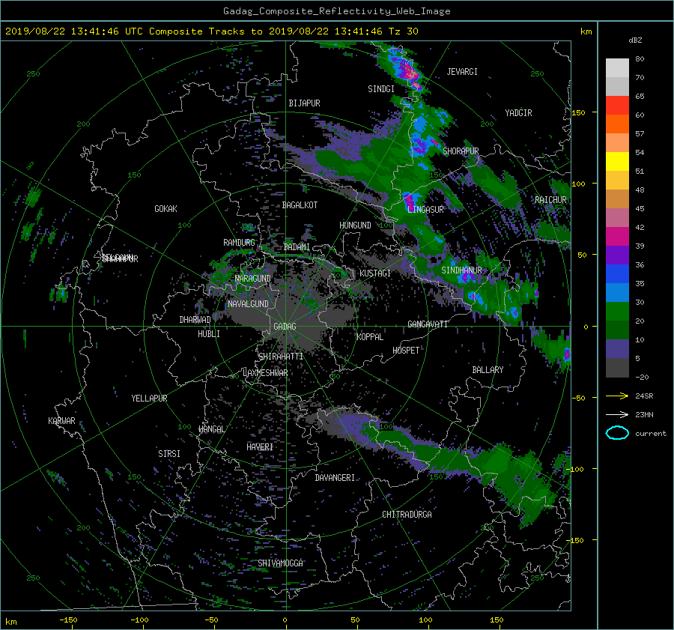
Task: Click the 5 dBZ purple color swatch
Action: (x=617, y=349)
